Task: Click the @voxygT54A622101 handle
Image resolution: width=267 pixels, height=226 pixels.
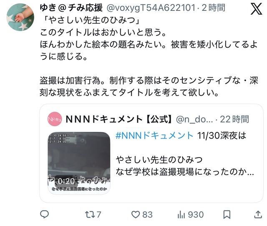Action: (x=151, y=8)
